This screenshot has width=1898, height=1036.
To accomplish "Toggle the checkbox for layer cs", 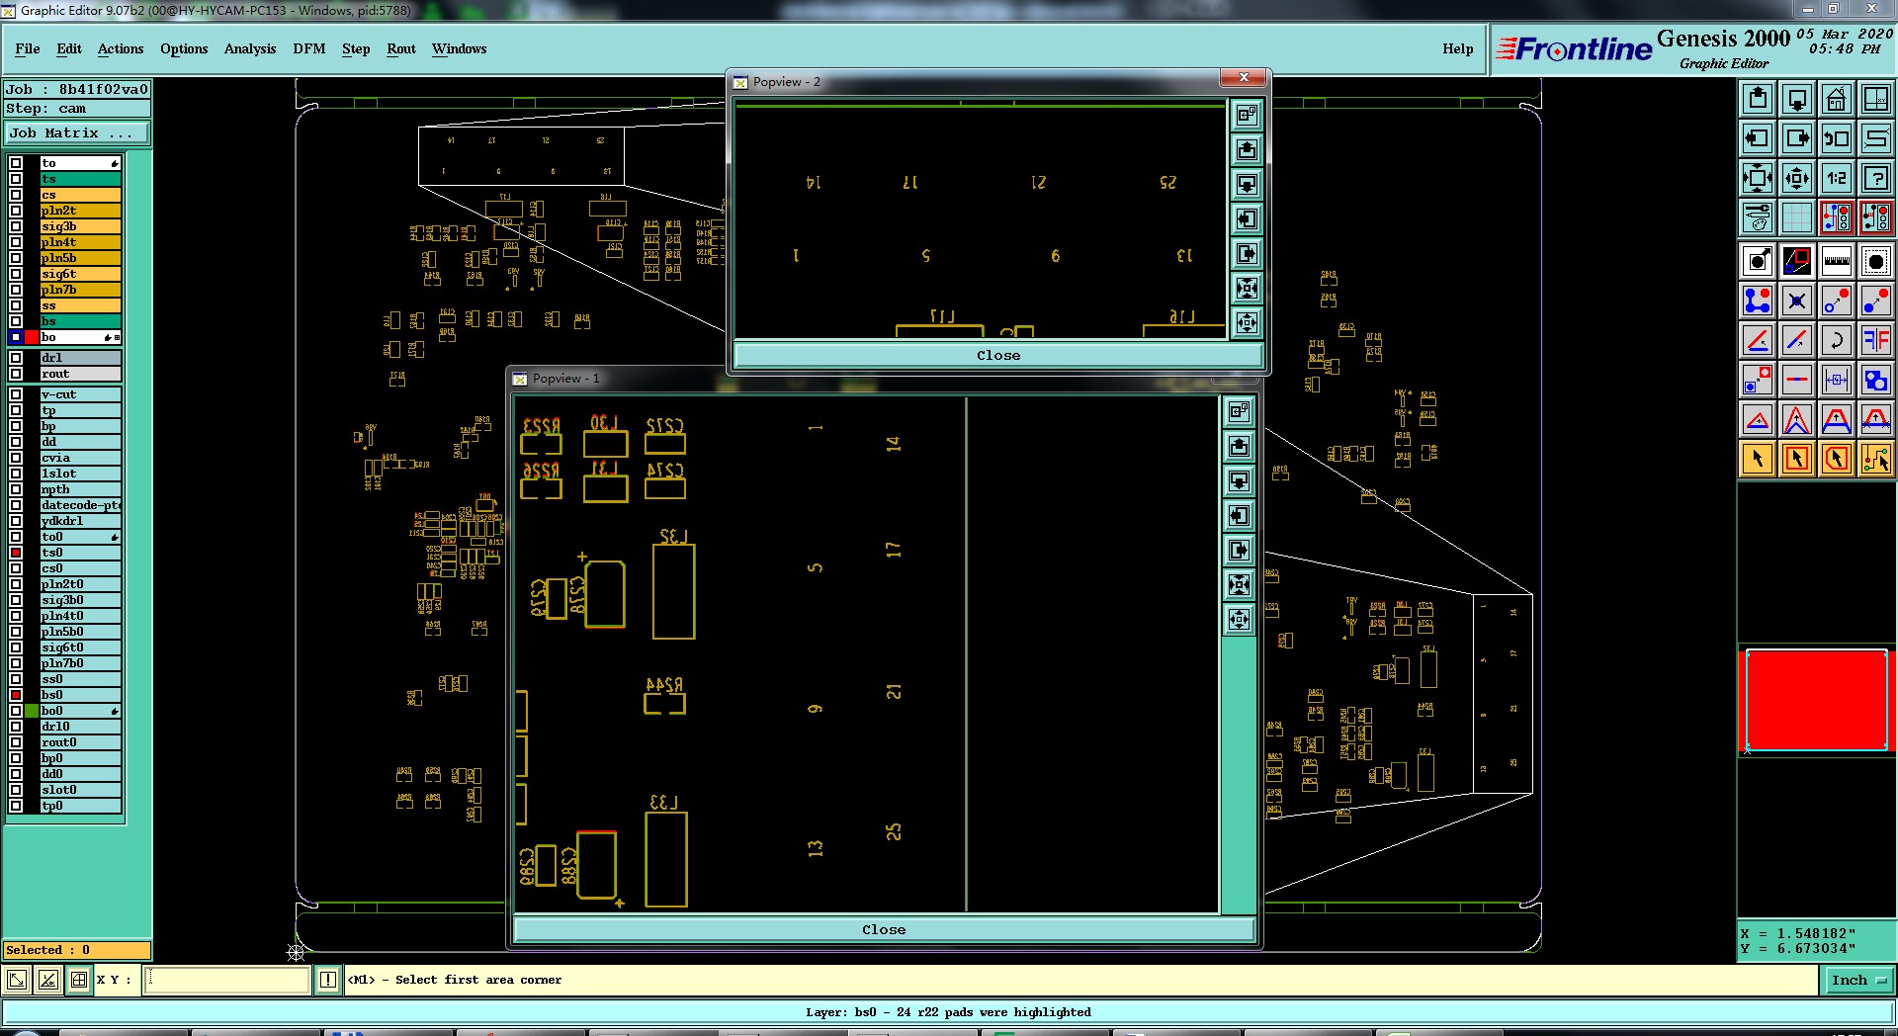I will click(x=16, y=195).
